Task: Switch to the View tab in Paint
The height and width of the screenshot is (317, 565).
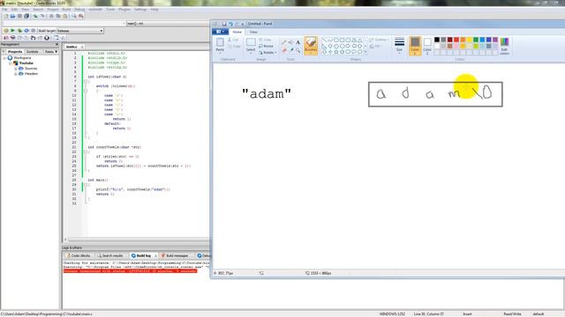Action: (253, 32)
